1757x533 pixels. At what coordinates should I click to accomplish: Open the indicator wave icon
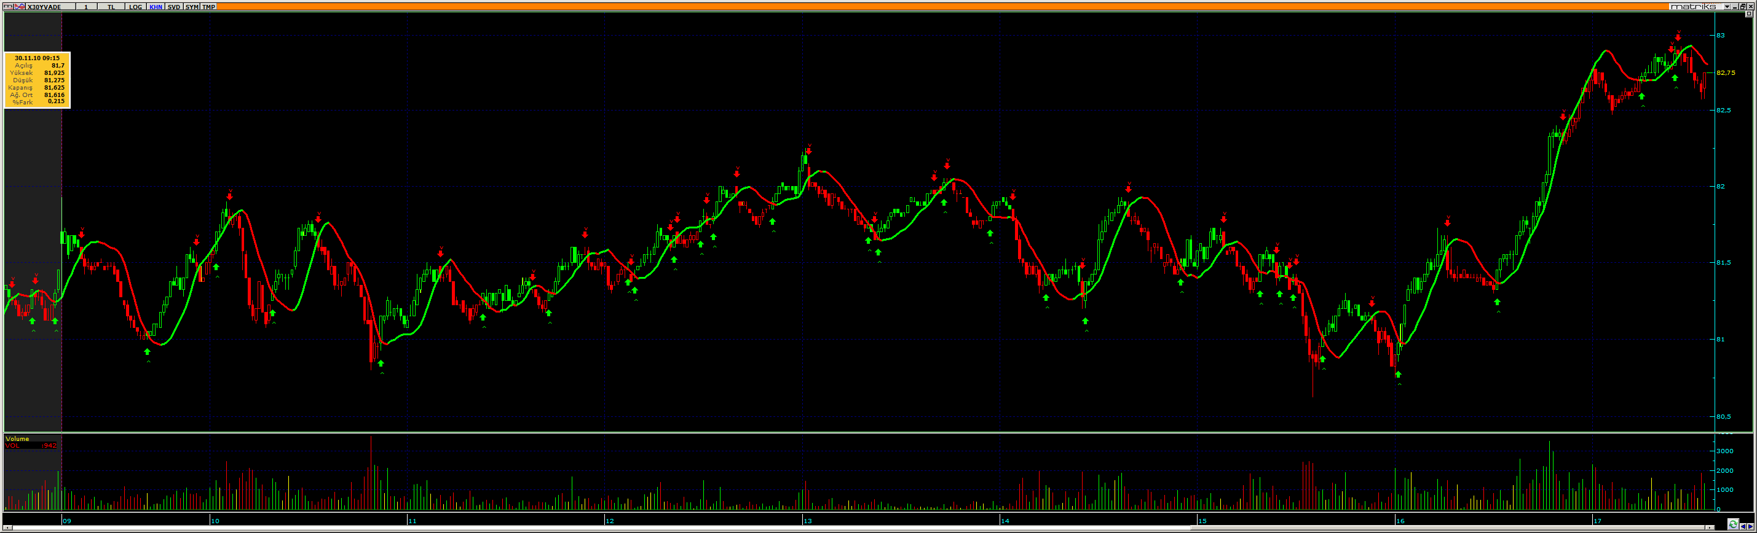[20, 7]
